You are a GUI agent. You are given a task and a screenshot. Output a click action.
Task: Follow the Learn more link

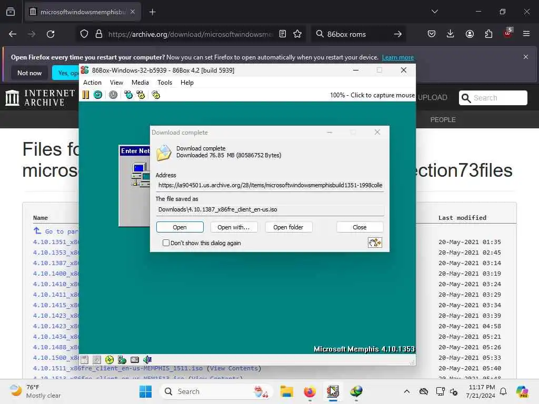click(x=398, y=57)
